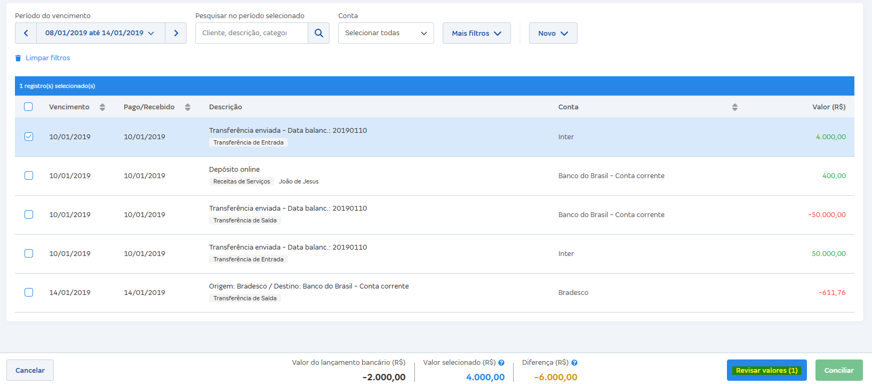Open the Novo dropdown button
The width and height of the screenshot is (872, 384).
(553, 33)
